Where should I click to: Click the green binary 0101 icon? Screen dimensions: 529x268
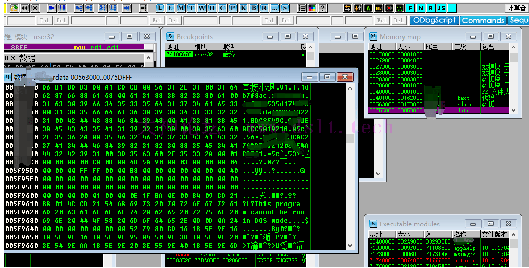(399, 8)
